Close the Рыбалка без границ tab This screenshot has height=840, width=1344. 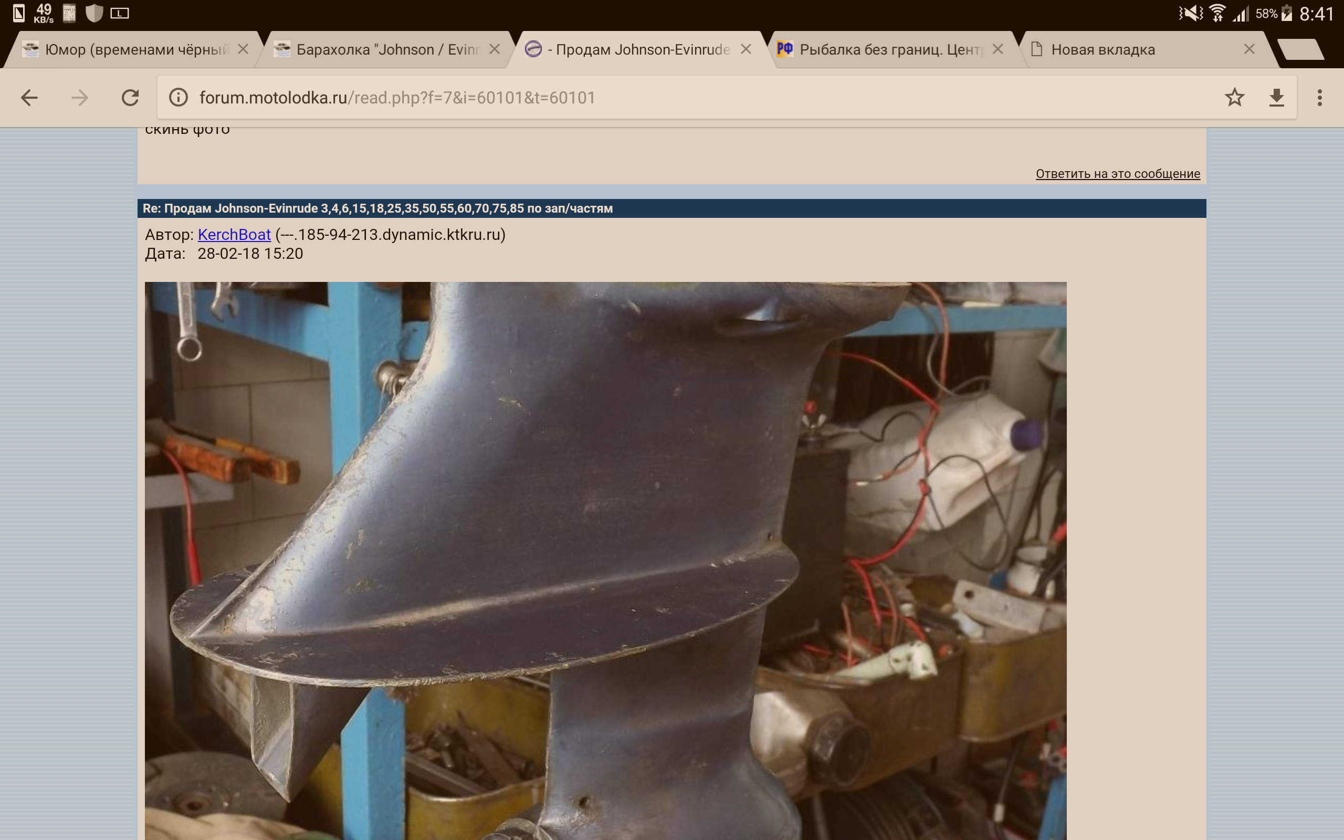(997, 49)
